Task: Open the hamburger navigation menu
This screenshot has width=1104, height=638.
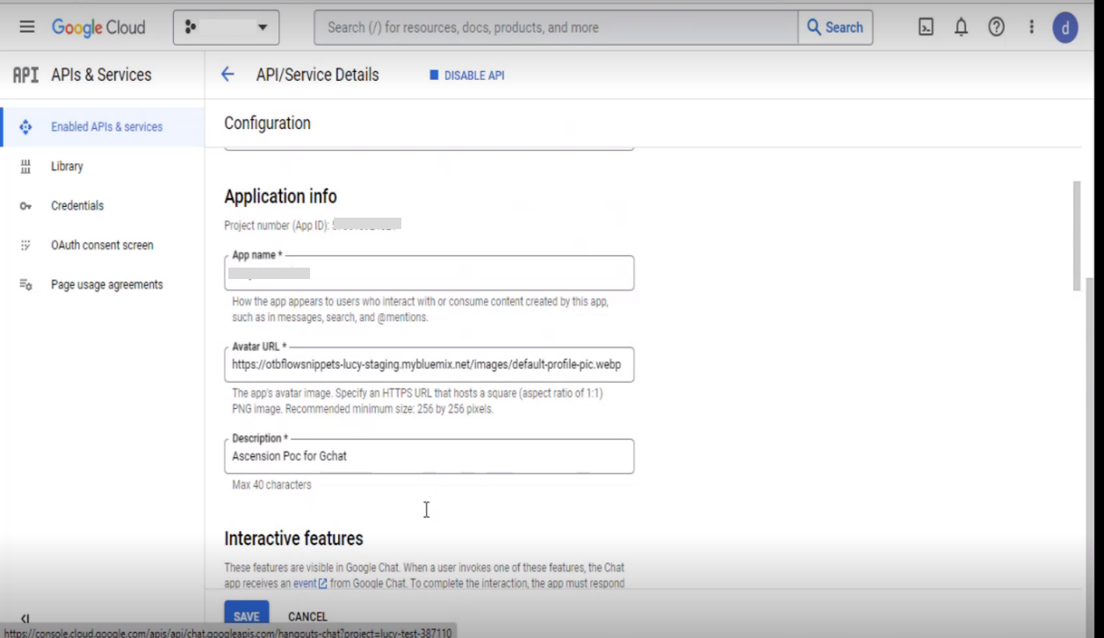Action: [26, 27]
